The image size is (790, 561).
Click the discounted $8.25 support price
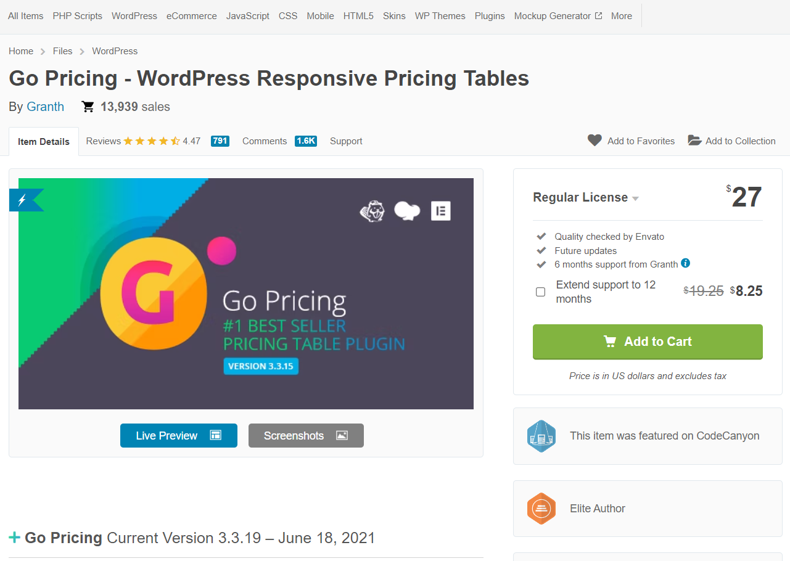[746, 292]
